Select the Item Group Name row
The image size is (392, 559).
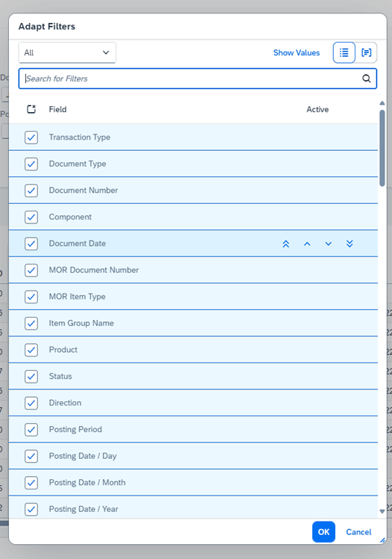pyautogui.click(x=193, y=323)
